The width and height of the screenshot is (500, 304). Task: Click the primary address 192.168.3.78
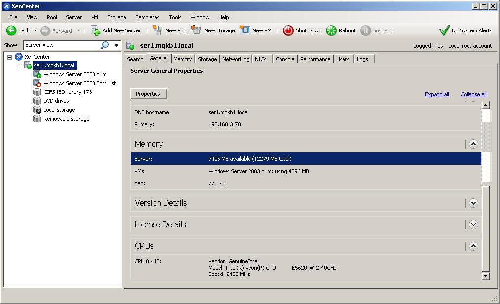point(224,124)
